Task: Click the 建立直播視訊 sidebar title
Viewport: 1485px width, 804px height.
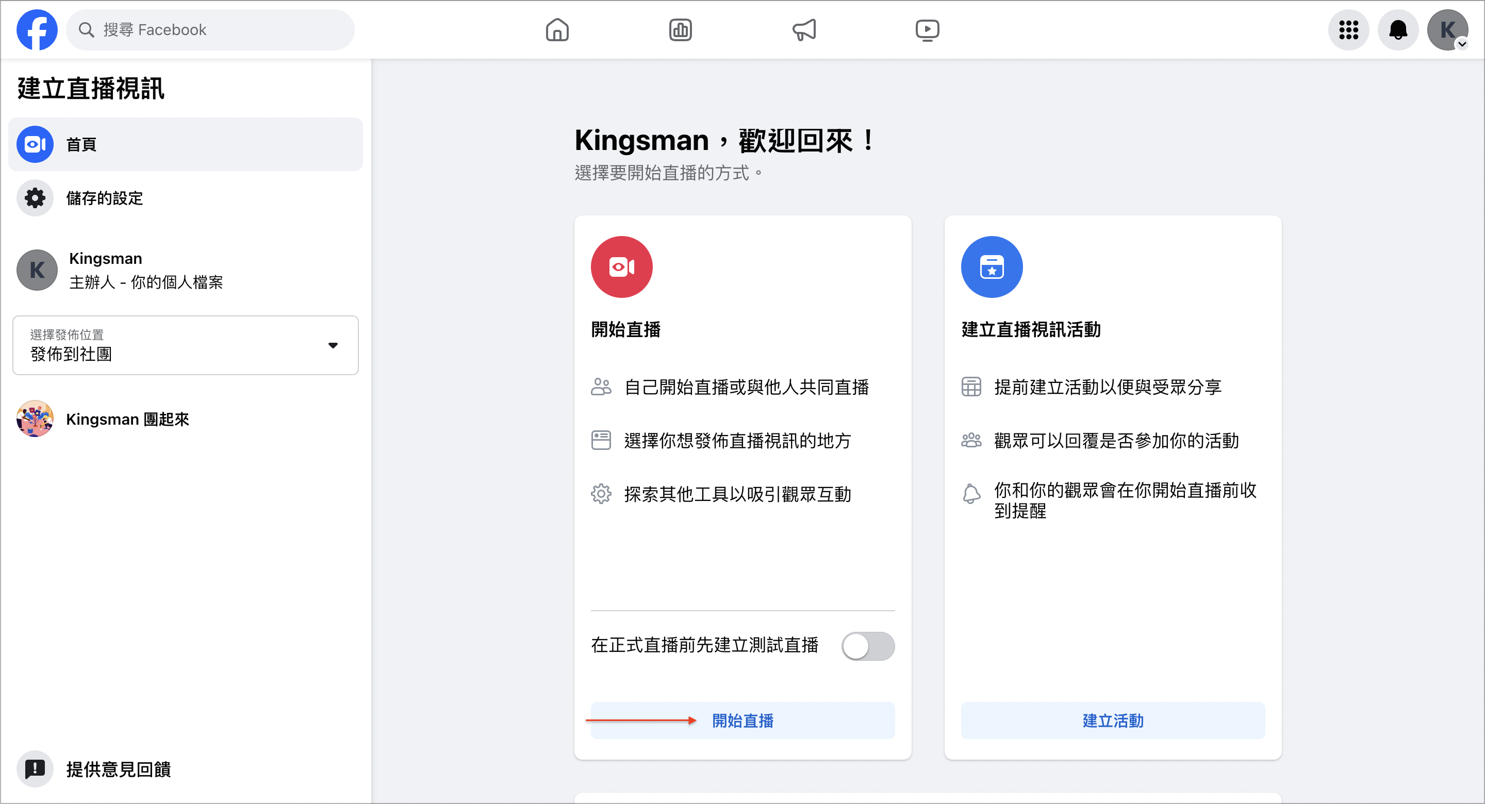Action: click(x=91, y=88)
